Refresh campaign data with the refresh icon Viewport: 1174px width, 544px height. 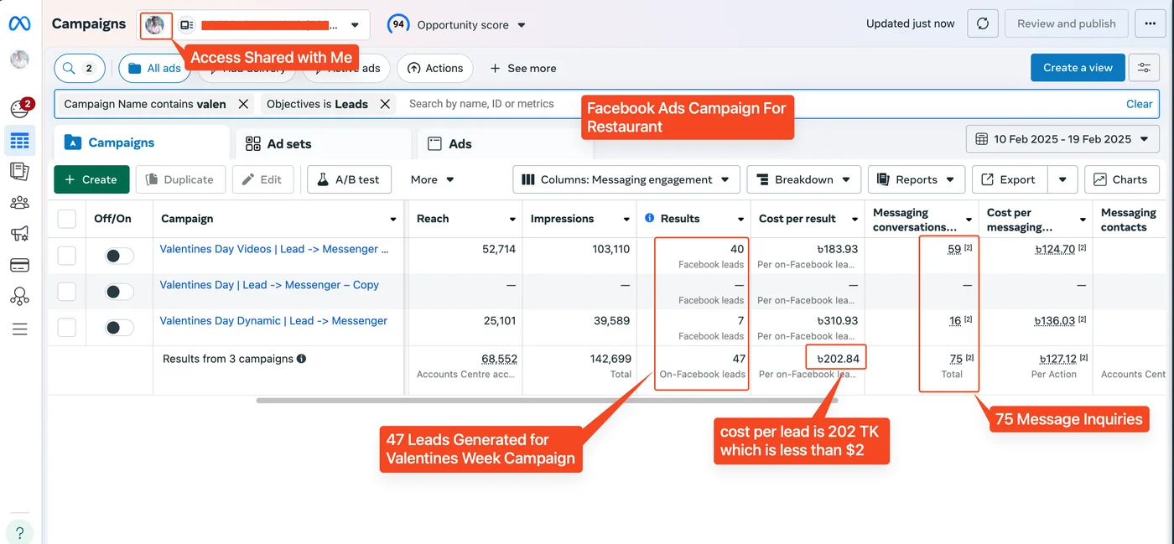point(982,23)
